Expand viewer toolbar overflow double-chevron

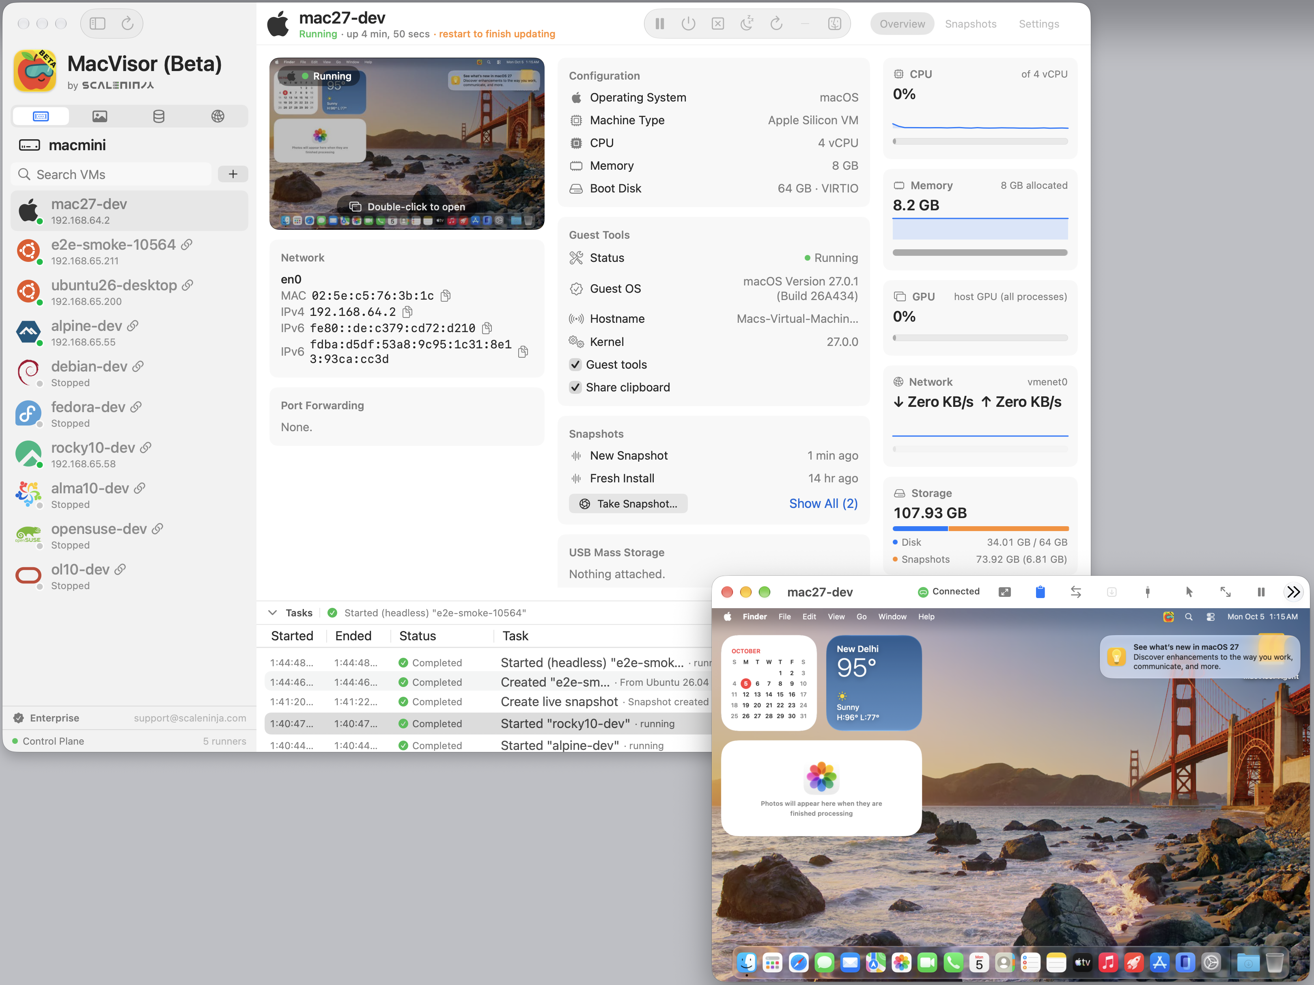(1293, 592)
